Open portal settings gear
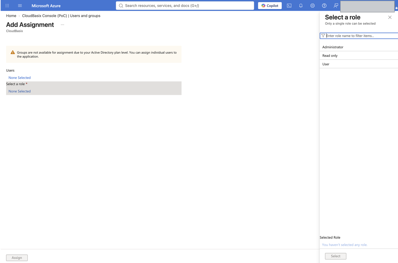398x263 pixels. point(313,6)
